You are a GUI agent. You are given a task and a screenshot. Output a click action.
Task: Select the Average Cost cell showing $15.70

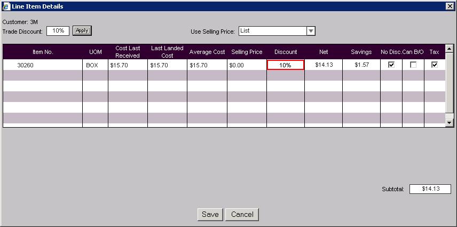[x=207, y=65]
